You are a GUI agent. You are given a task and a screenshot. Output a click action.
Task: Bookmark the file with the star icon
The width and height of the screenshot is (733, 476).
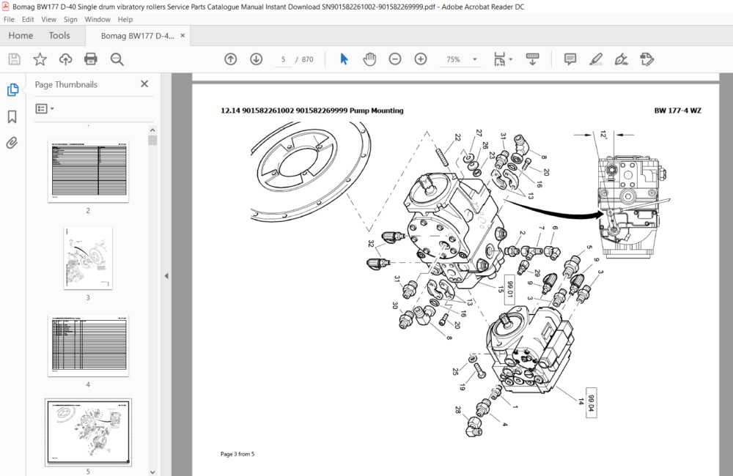40,59
